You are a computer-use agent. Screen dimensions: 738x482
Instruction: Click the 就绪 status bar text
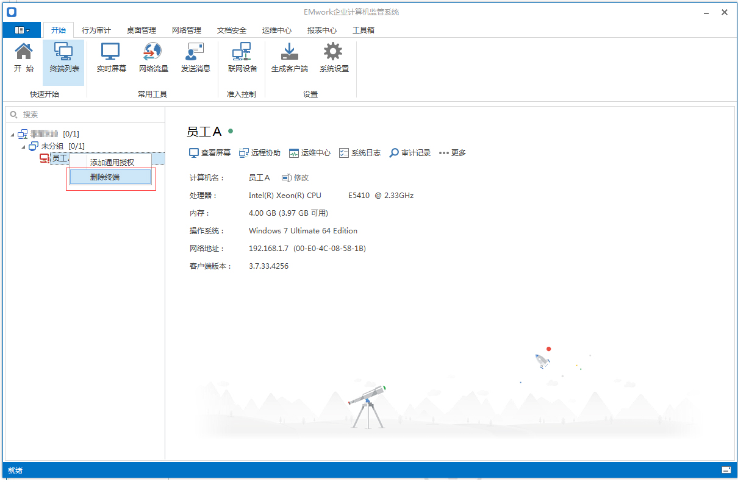pos(15,470)
